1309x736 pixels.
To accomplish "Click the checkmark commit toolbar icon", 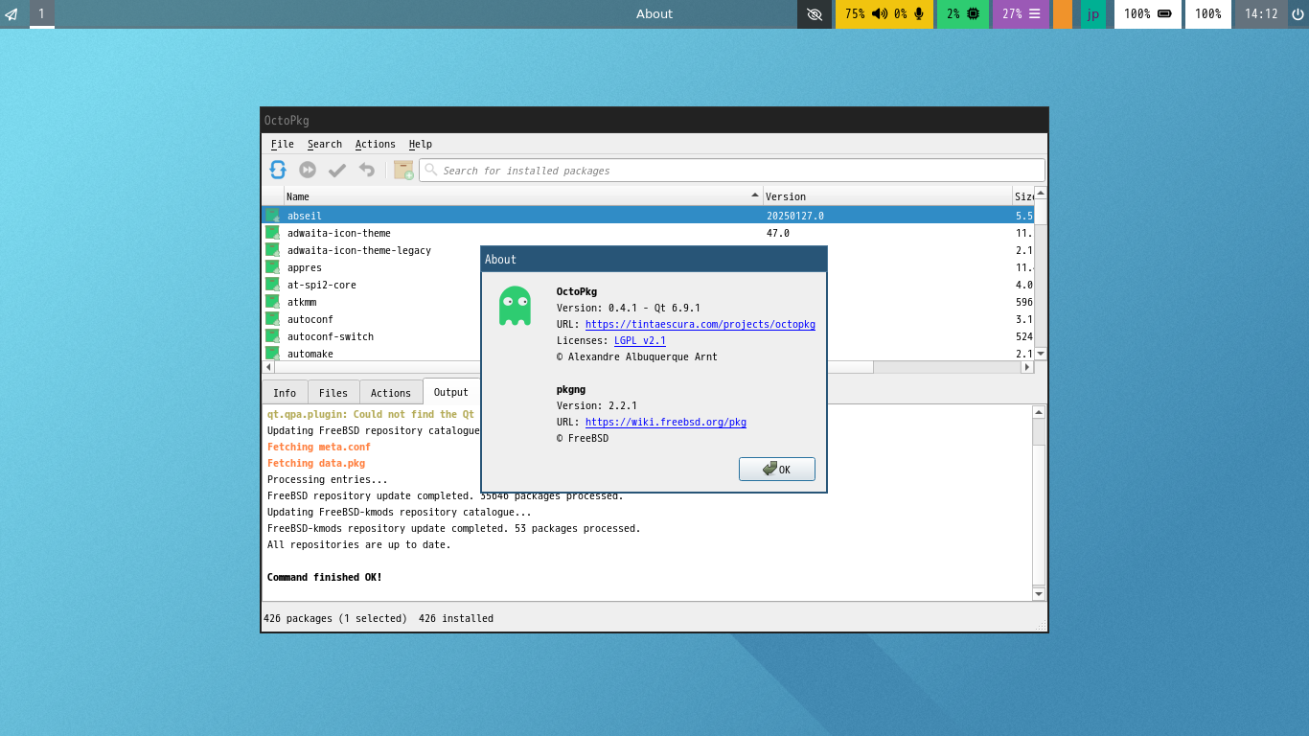I will click(337, 170).
